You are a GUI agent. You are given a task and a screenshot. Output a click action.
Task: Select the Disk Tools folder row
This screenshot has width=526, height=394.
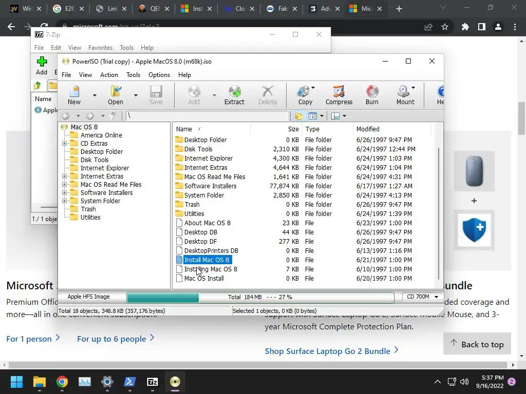click(x=198, y=149)
